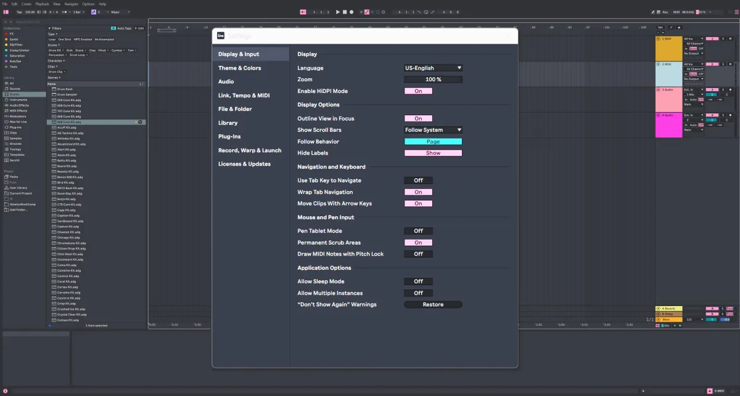Collapse the 3 Audio track fold triangle
This screenshot has height=396, width=740.
[658, 90]
